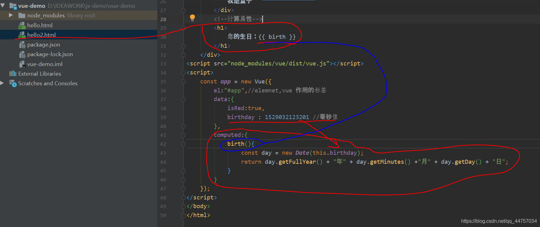Click the birthday value 1529032123201
Viewport: 540px width, 227px height.
[287, 117]
